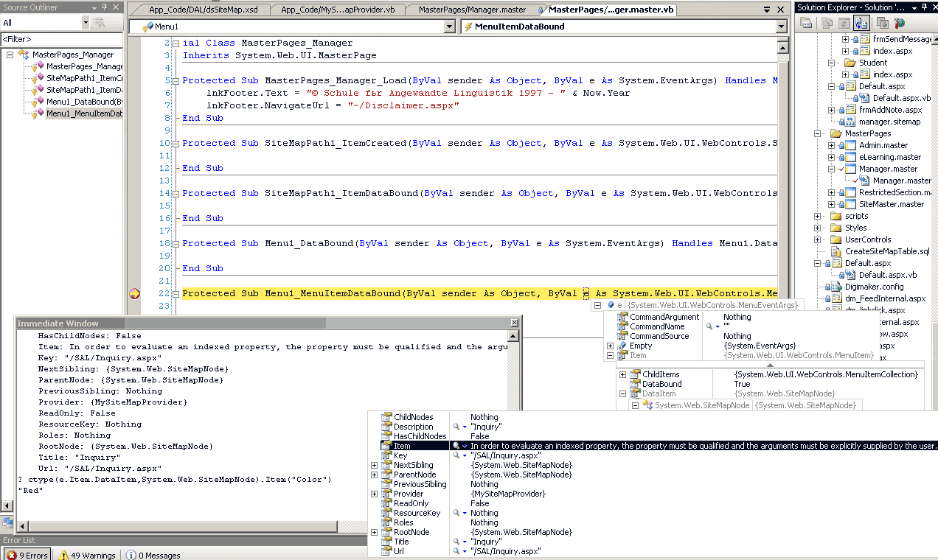
Task: Click the ASP.NET Configuration hammer icon
Action: pyautogui.click(x=899, y=23)
